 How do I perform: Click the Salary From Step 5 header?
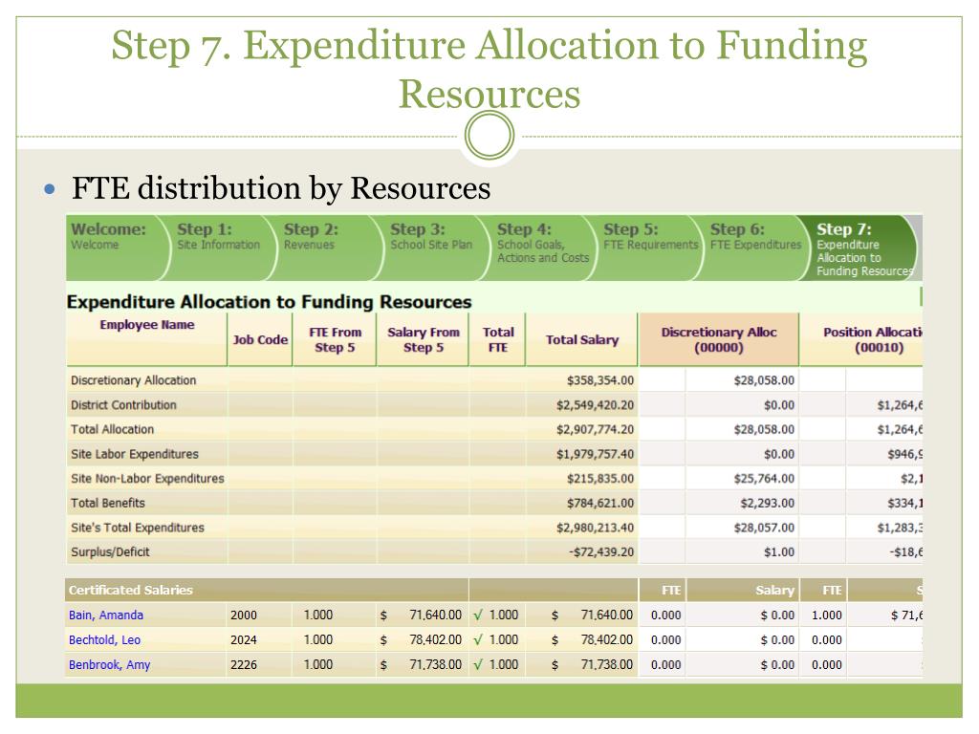423,339
